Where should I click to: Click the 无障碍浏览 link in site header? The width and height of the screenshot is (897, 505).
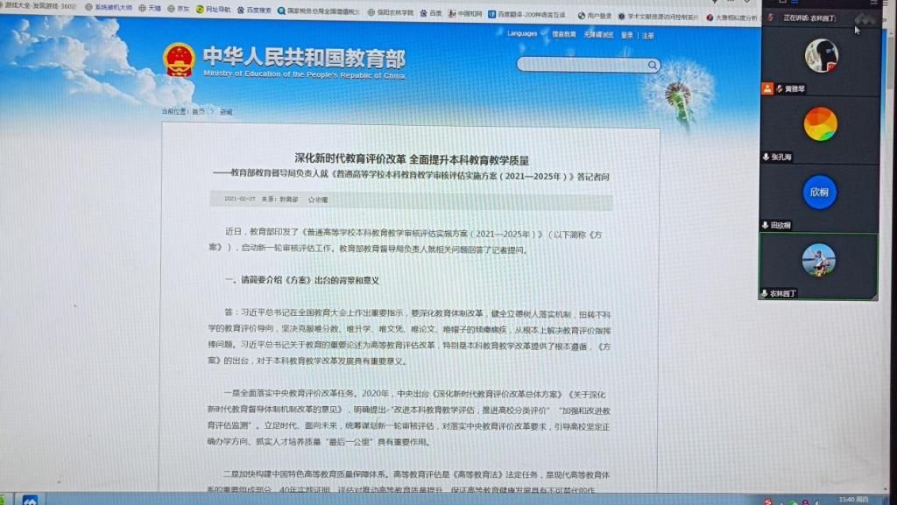pos(597,35)
